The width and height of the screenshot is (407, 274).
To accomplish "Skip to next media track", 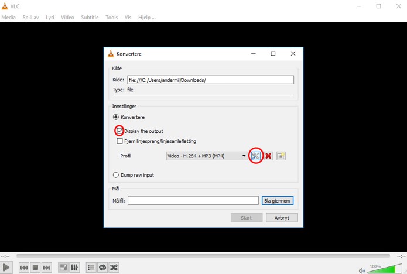I will (x=47, y=267).
